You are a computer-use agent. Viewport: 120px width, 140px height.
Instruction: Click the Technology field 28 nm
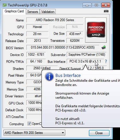point(37,34)
